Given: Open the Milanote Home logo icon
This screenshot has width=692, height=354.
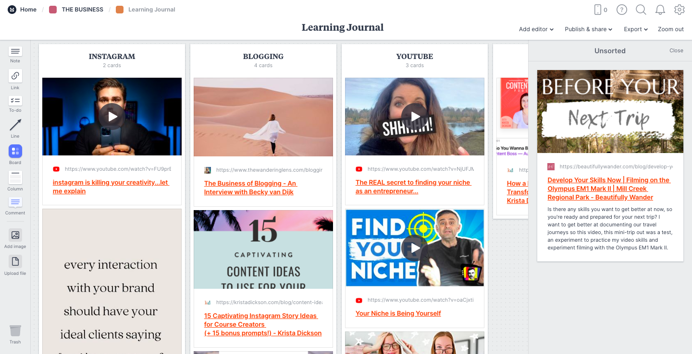Looking at the screenshot, I should pyautogui.click(x=12, y=10).
